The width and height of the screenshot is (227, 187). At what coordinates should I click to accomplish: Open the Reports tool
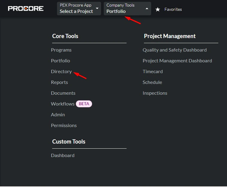(59, 82)
